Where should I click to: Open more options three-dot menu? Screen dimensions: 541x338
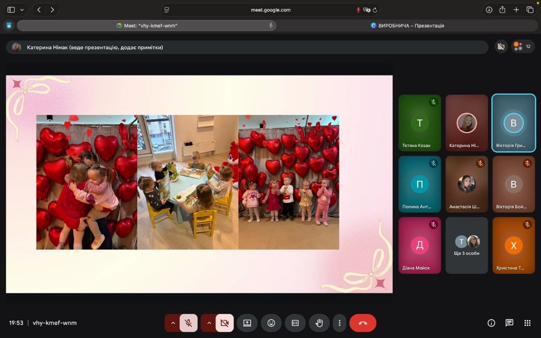(339, 323)
